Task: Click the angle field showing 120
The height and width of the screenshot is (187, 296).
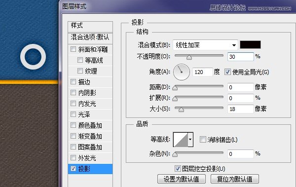Action: [x=202, y=72]
